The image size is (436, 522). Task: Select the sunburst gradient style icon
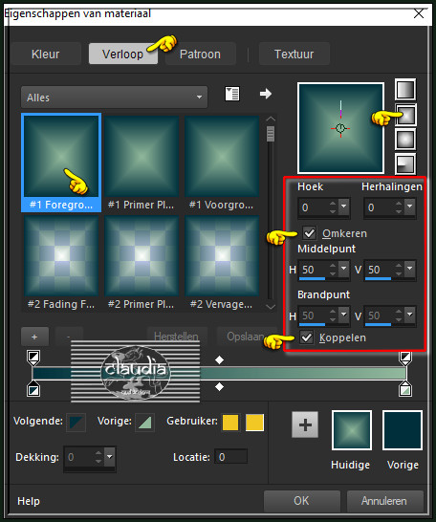coord(405,140)
